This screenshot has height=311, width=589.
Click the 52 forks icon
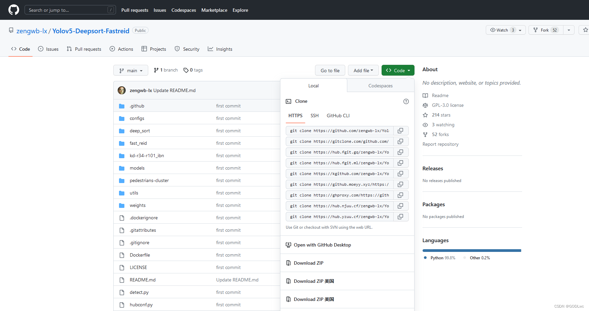[425, 135]
